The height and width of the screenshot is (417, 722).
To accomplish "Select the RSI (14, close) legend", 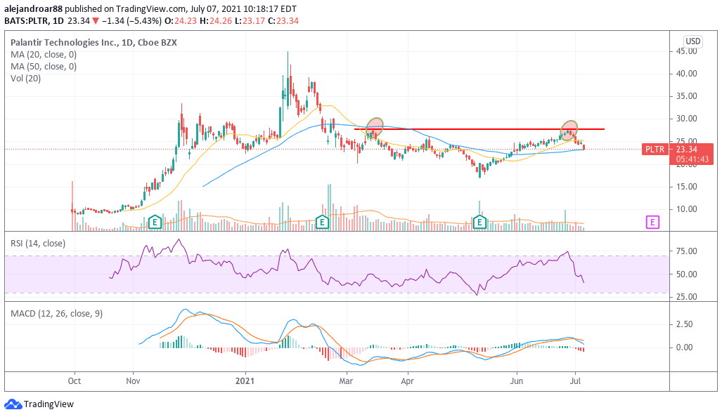I will click(38, 243).
